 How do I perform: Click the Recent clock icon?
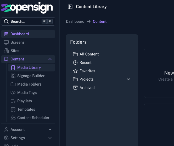pos(75,63)
